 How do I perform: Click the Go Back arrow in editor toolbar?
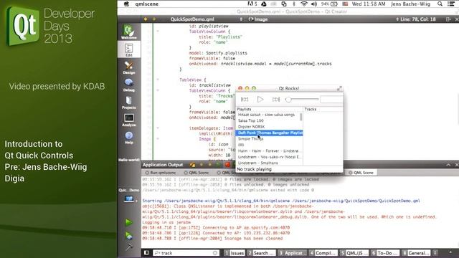point(146,19)
